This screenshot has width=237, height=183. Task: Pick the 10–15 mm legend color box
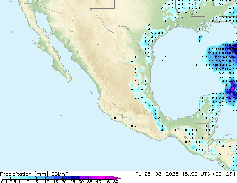[x=50, y=178]
